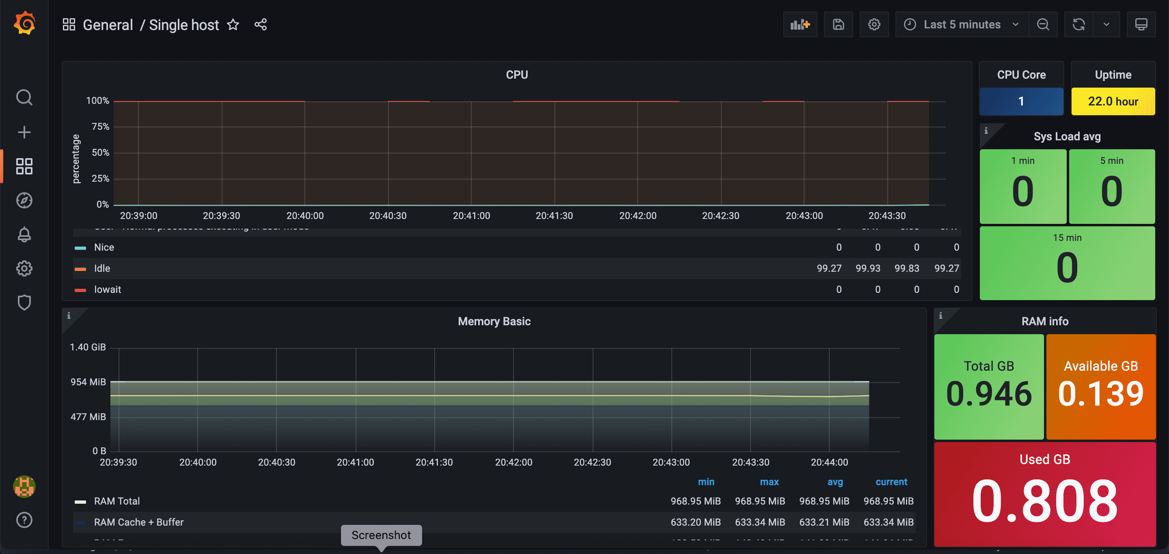Open dashboard settings gear in toolbar

pyautogui.click(x=874, y=24)
